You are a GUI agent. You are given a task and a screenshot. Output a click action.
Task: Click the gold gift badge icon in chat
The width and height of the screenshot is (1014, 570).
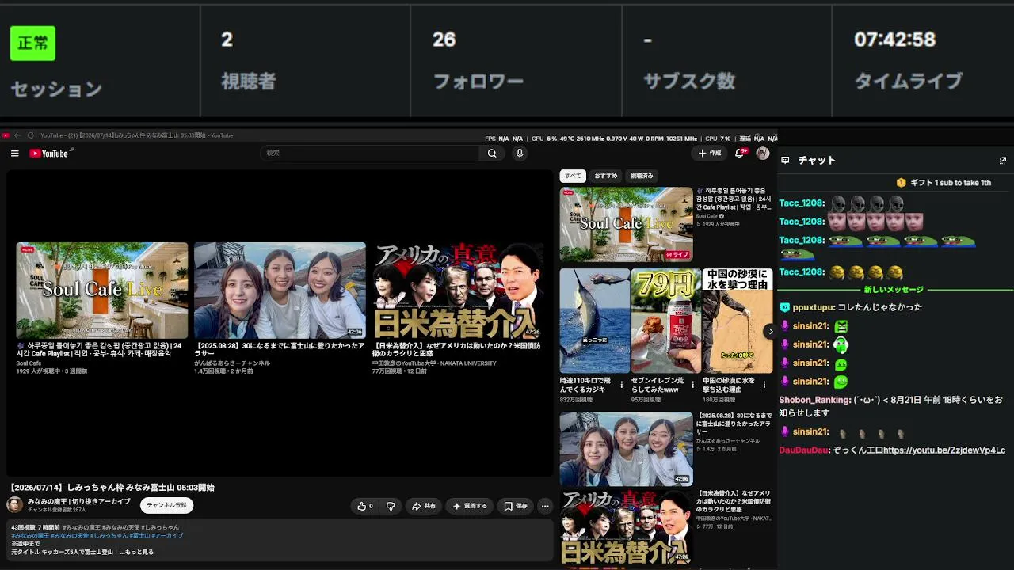(x=901, y=183)
